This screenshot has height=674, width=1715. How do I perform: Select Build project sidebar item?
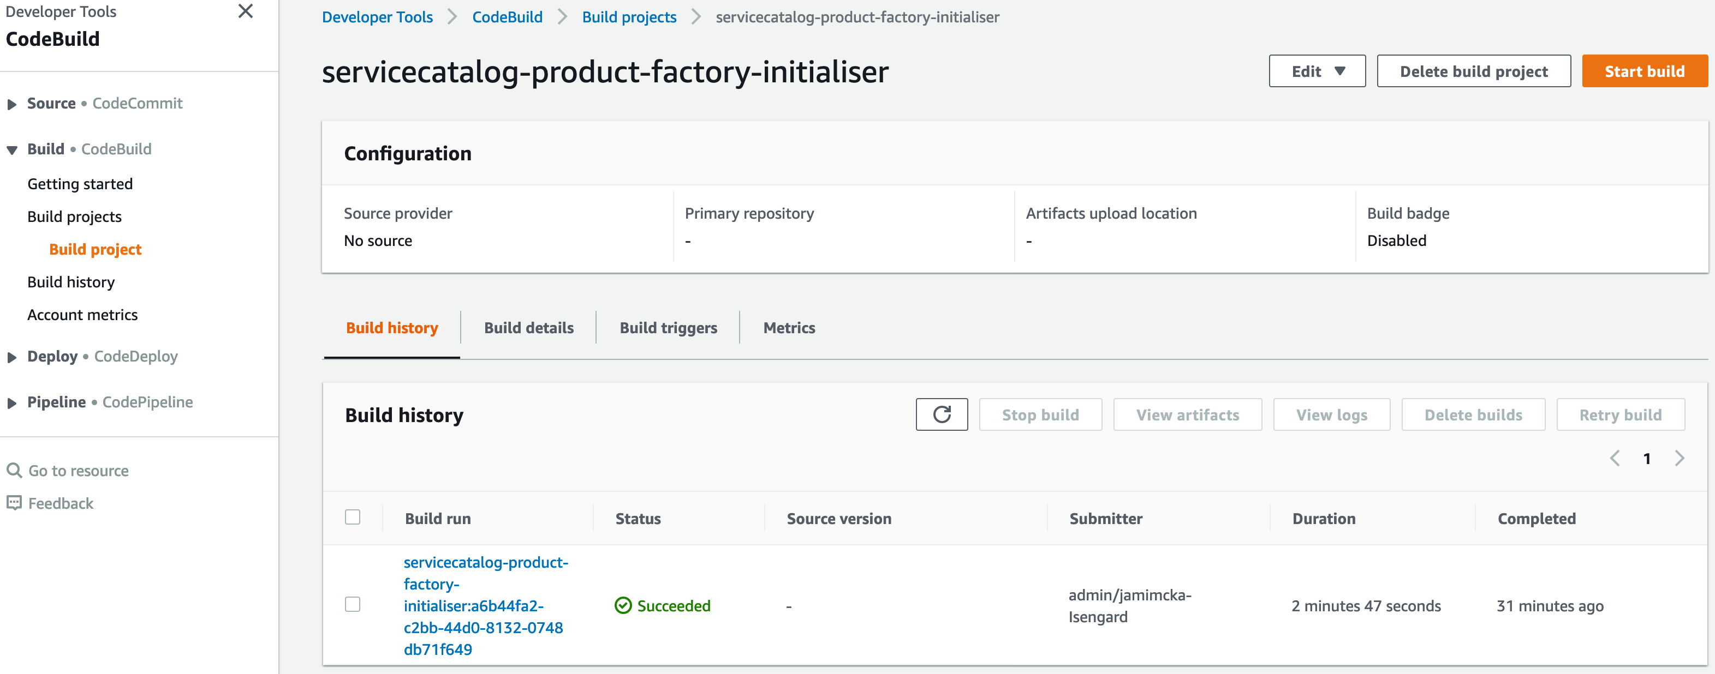[x=95, y=249]
